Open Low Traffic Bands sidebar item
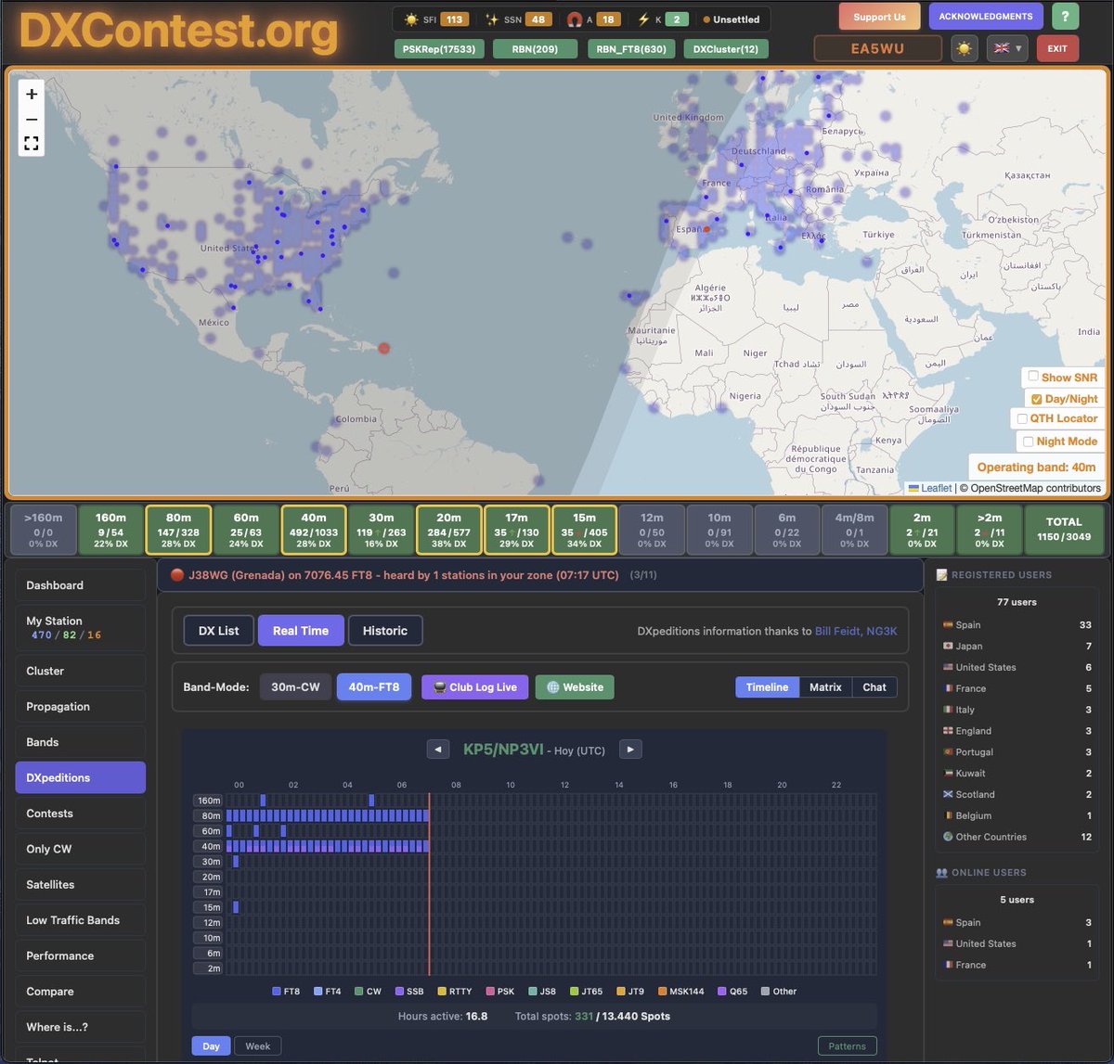The width and height of the screenshot is (1114, 1064). [80, 920]
